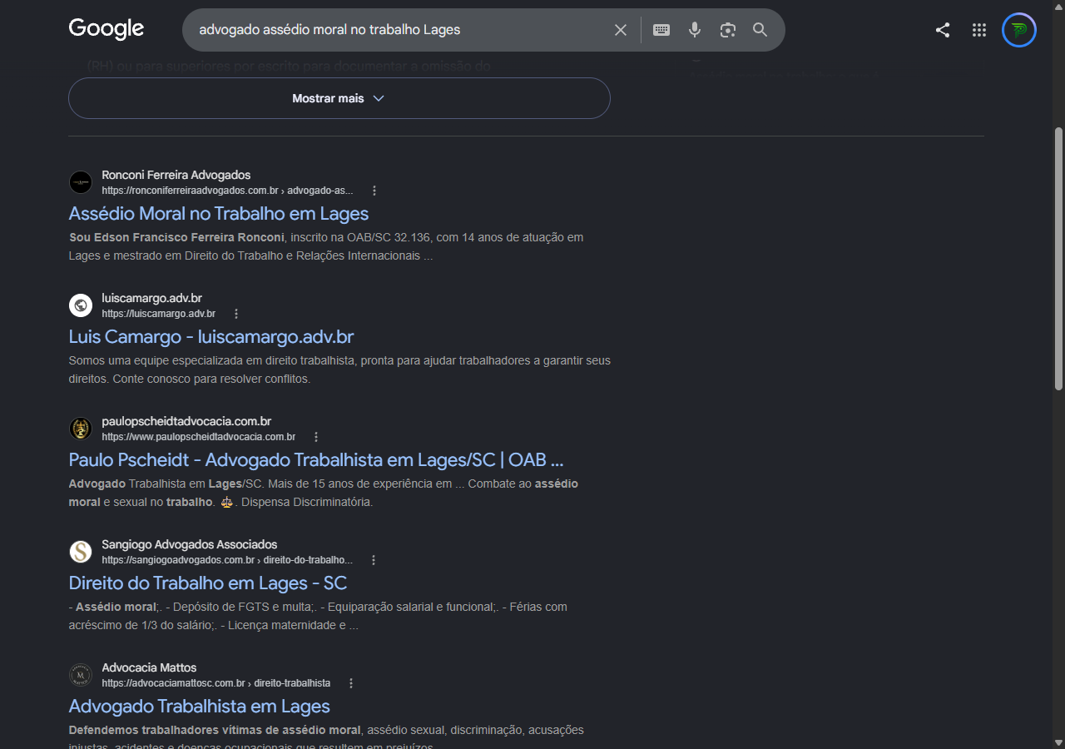
Task: Open more options for Advocacia Mattos result
Action: coord(351,683)
